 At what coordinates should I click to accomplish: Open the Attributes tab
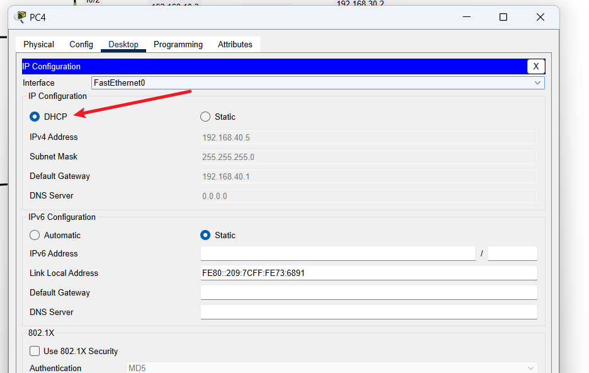click(235, 44)
